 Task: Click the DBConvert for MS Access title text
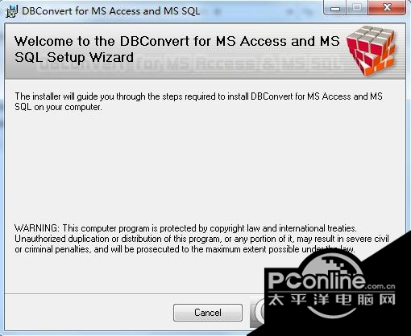coord(111,11)
